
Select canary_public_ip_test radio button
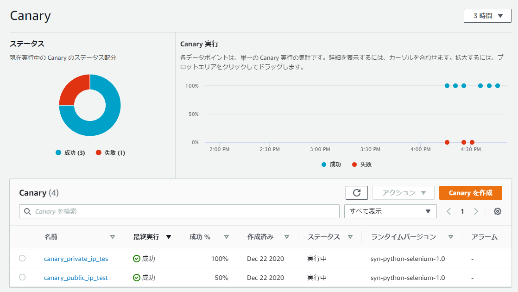point(22,278)
